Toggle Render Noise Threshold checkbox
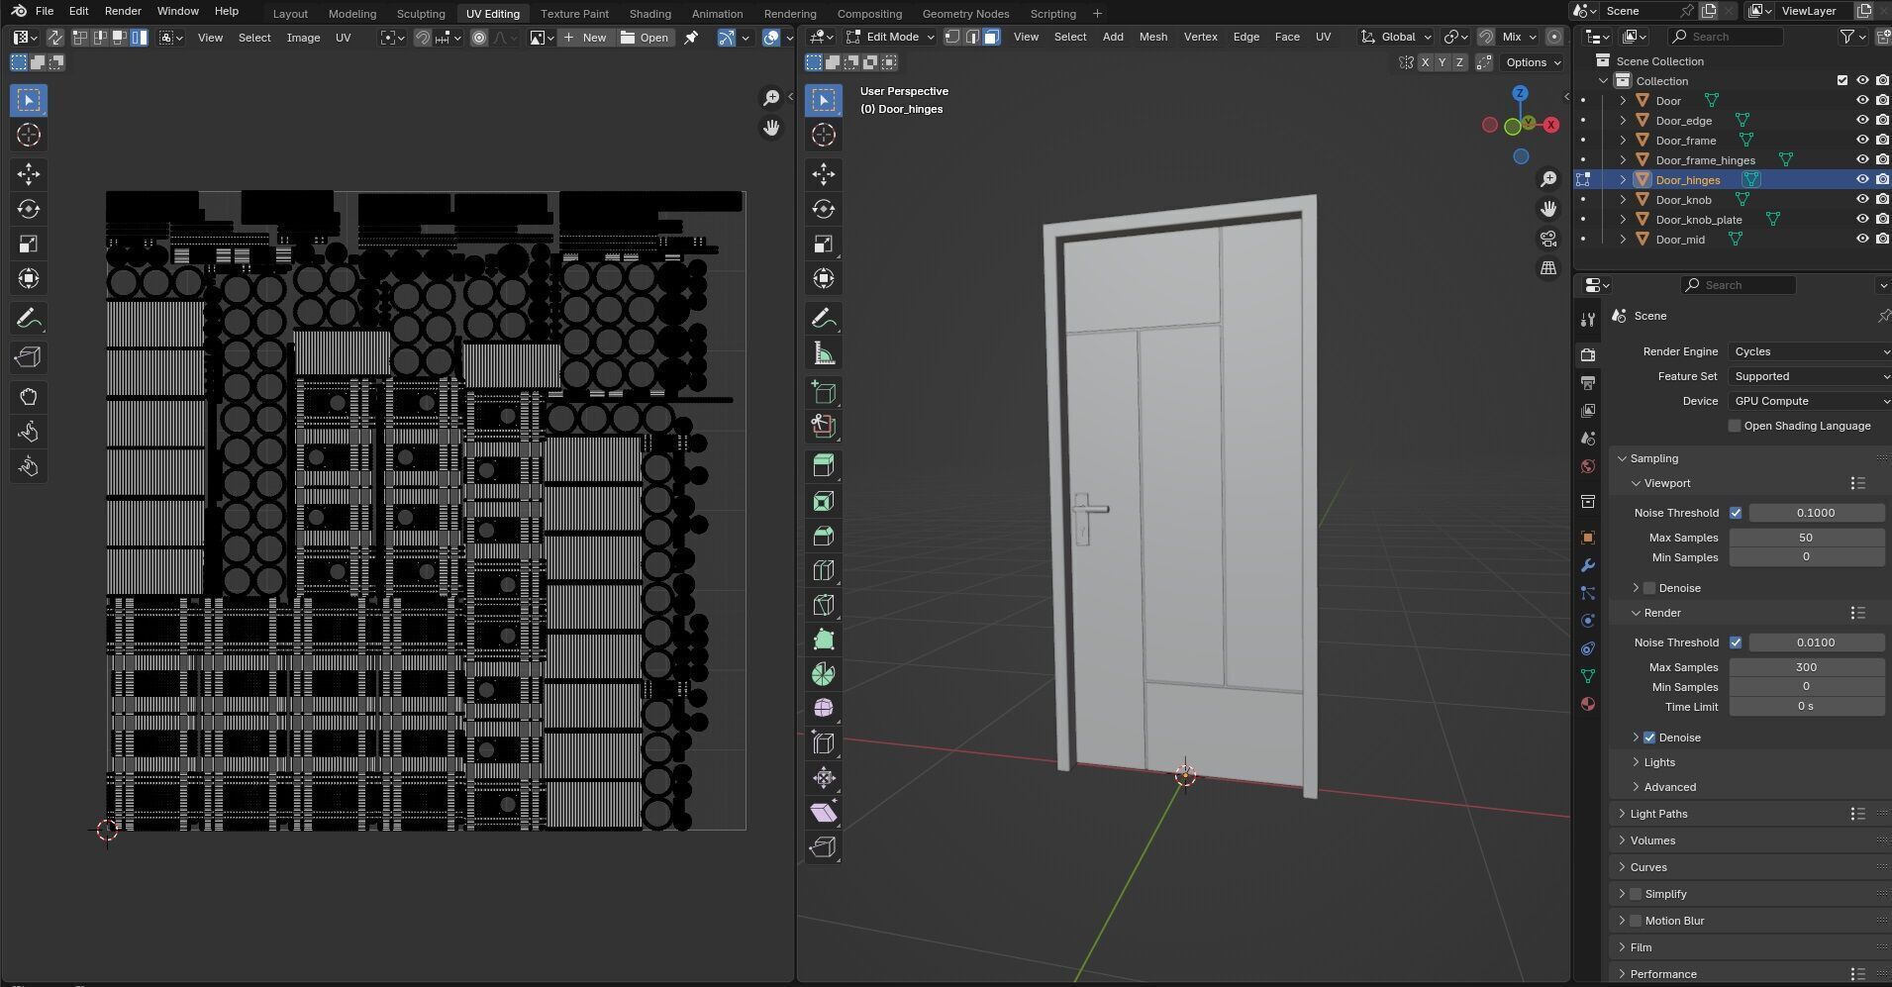Image resolution: width=1892 pixels, height=987 pixels. tap(1735, 642)
